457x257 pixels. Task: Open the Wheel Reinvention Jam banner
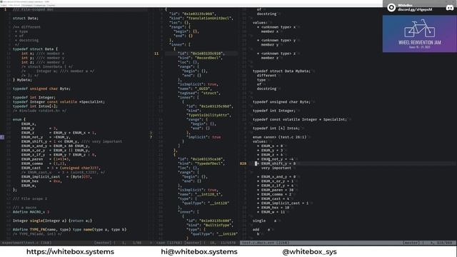pyautogui.click(x=419, y=34)
